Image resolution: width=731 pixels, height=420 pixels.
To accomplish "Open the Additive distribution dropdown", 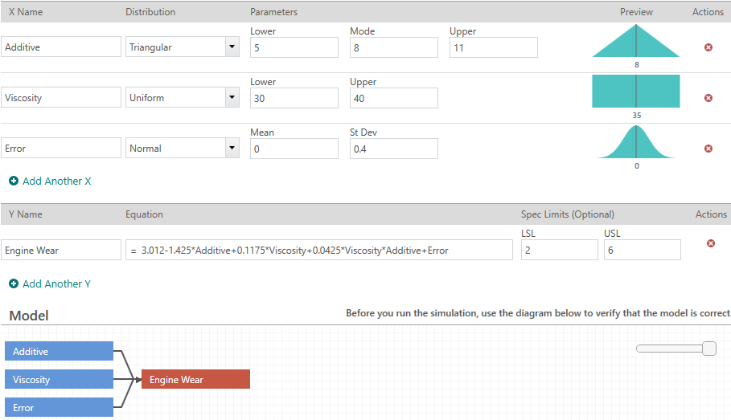I will coord(232,47).
